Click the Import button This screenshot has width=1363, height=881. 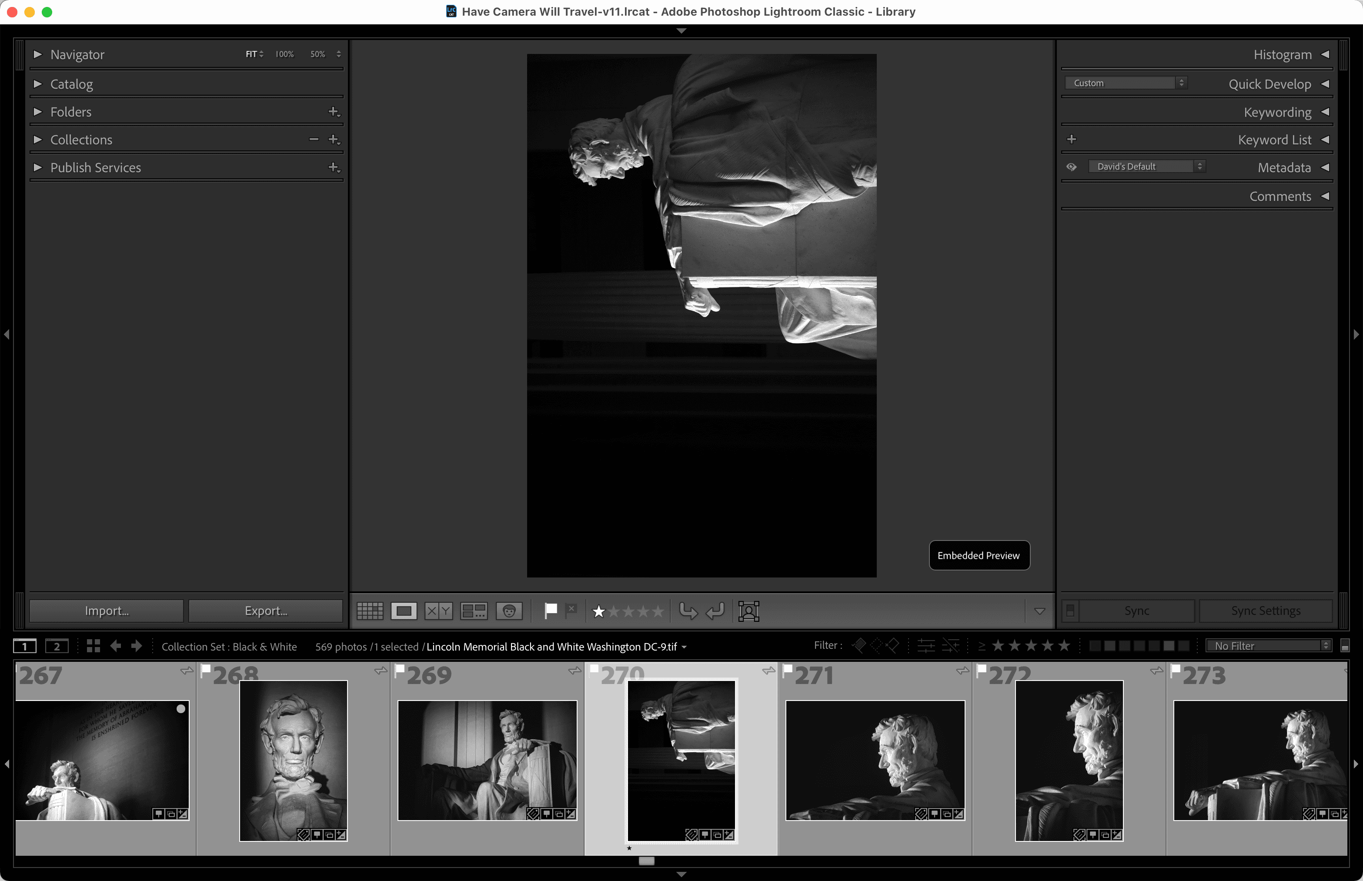click(107, 611)
